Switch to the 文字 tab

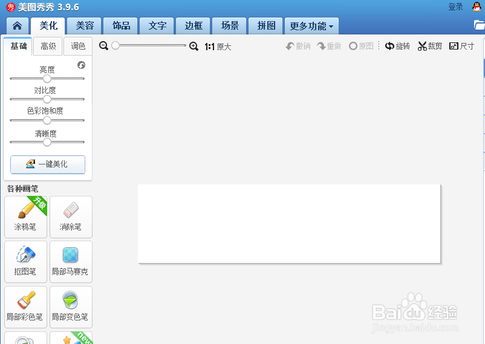click(157, 25)
